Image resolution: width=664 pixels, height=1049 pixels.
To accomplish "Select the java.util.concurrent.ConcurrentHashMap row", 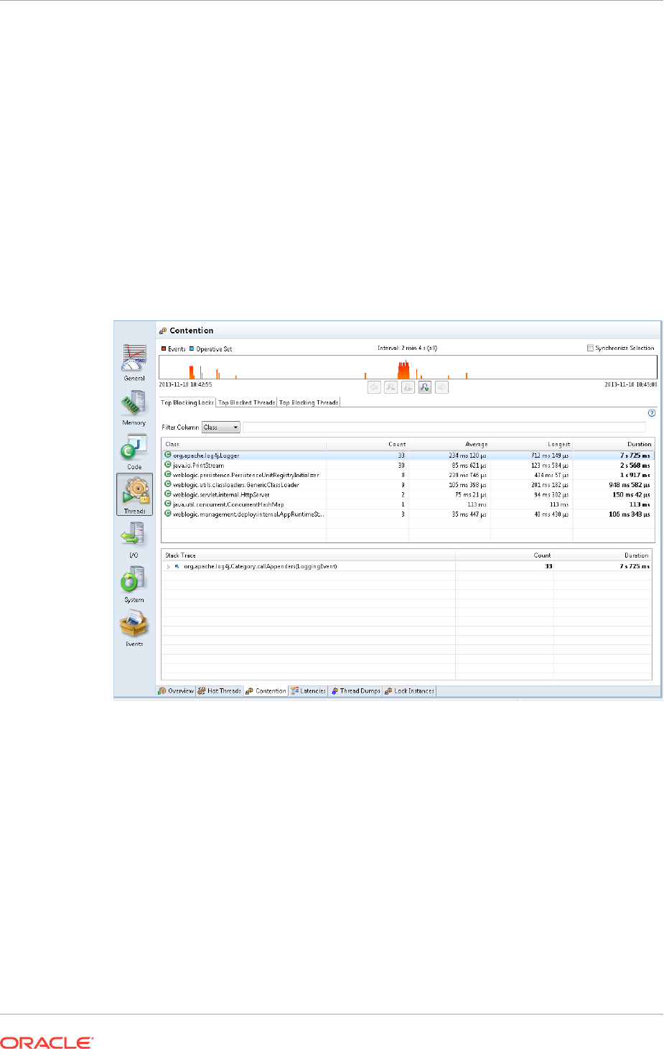I will click(408, 504).
